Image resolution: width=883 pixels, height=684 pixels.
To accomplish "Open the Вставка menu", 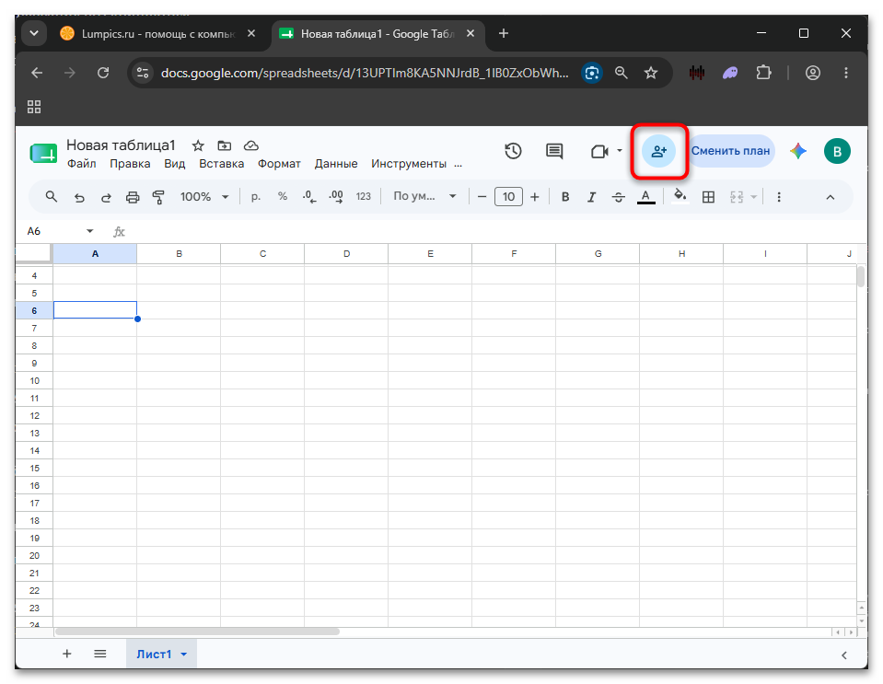I will tap(221, 164).
